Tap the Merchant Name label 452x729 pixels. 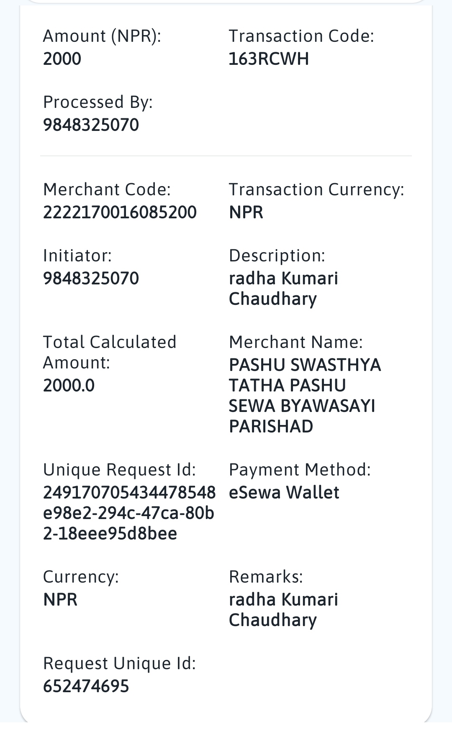(295, 342)
